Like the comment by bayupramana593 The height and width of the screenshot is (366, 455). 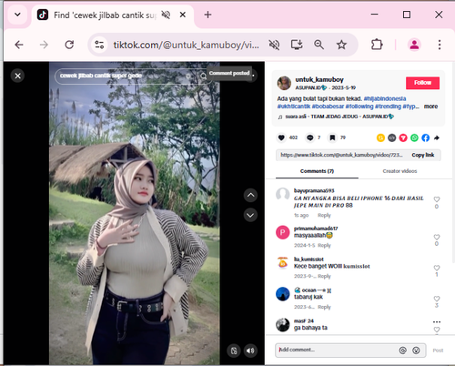click(x=437, y=199)
